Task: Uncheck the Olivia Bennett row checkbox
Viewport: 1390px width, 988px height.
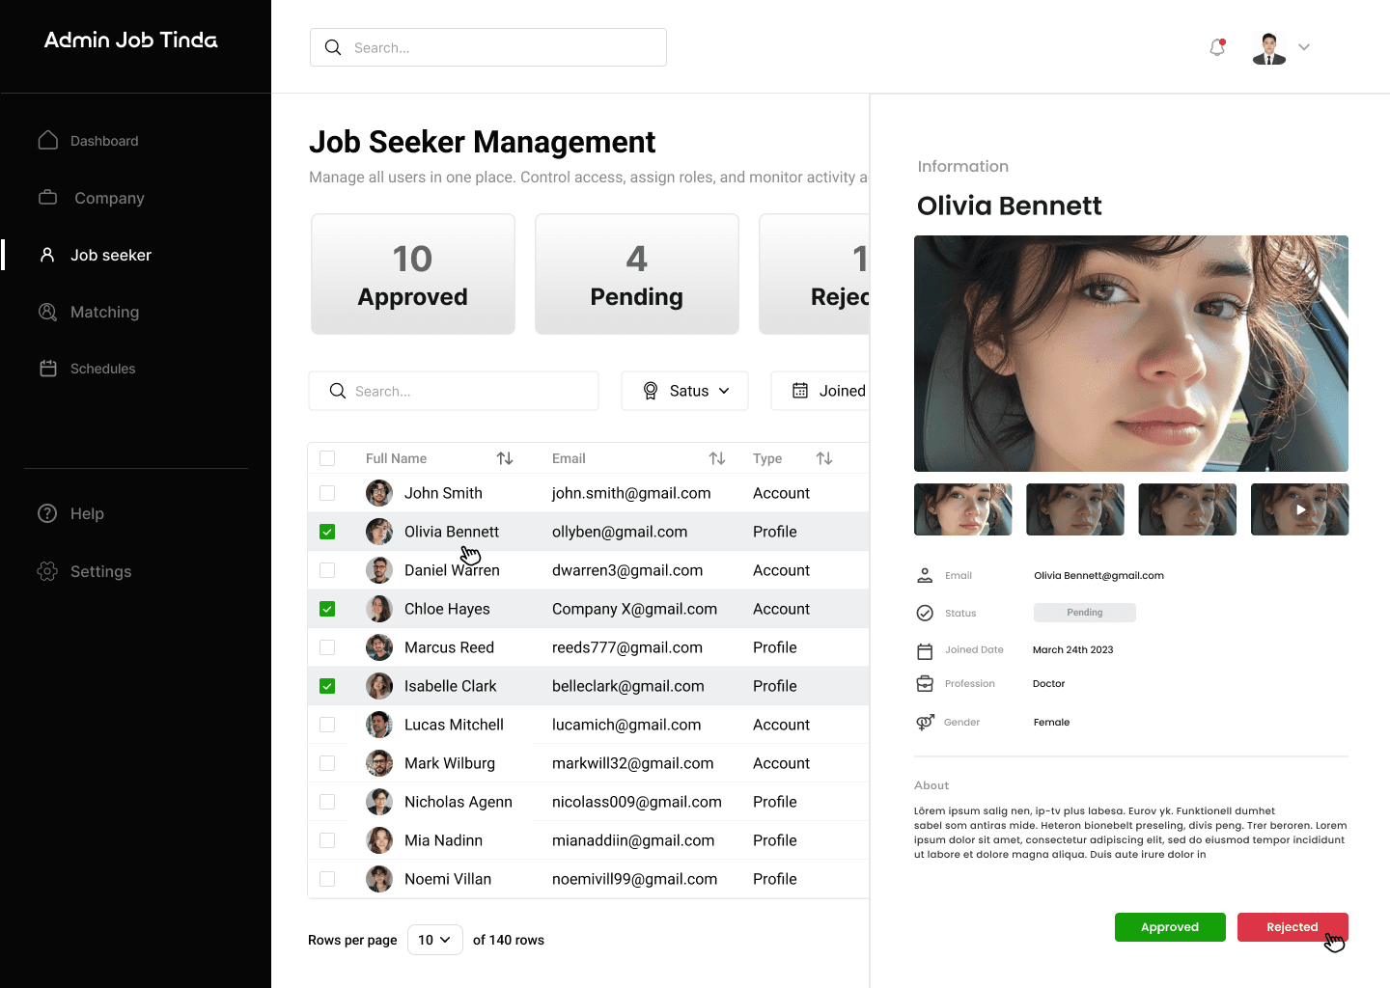Action: [x=327, y=532]
